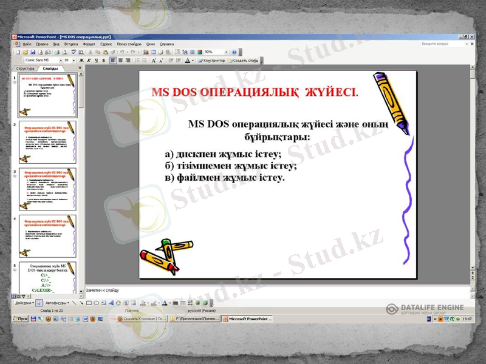Toggle the underline (Ч) formatting

[x=96, y=61]
